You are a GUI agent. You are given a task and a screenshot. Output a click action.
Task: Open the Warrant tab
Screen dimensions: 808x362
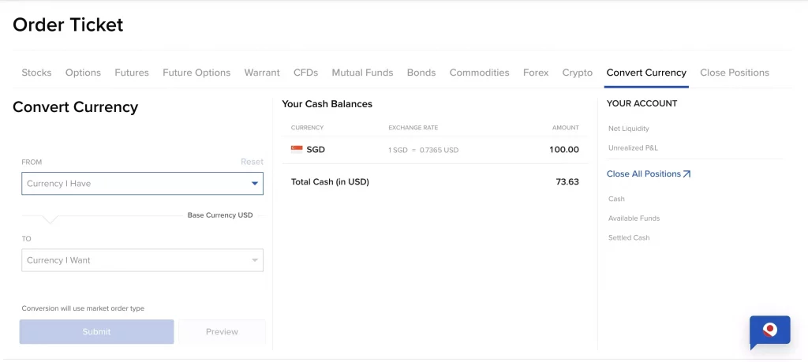click(x=262, y=73)
